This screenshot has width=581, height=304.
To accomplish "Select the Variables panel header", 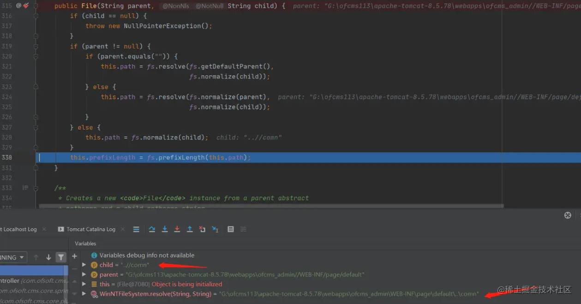I will point(85,243).
